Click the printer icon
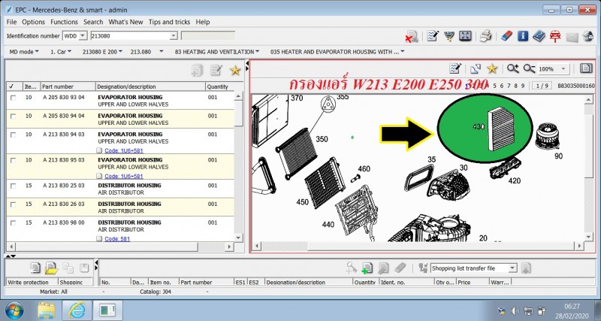 click(x=485, y=36)
